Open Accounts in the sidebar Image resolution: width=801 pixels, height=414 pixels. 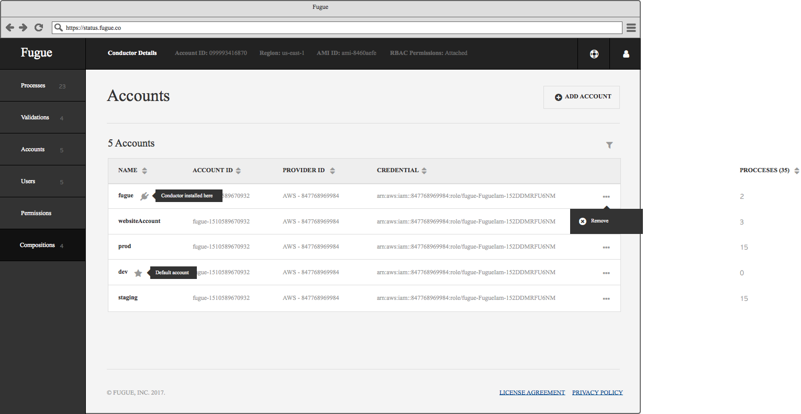pyautogui.click(x=42, y=149)
